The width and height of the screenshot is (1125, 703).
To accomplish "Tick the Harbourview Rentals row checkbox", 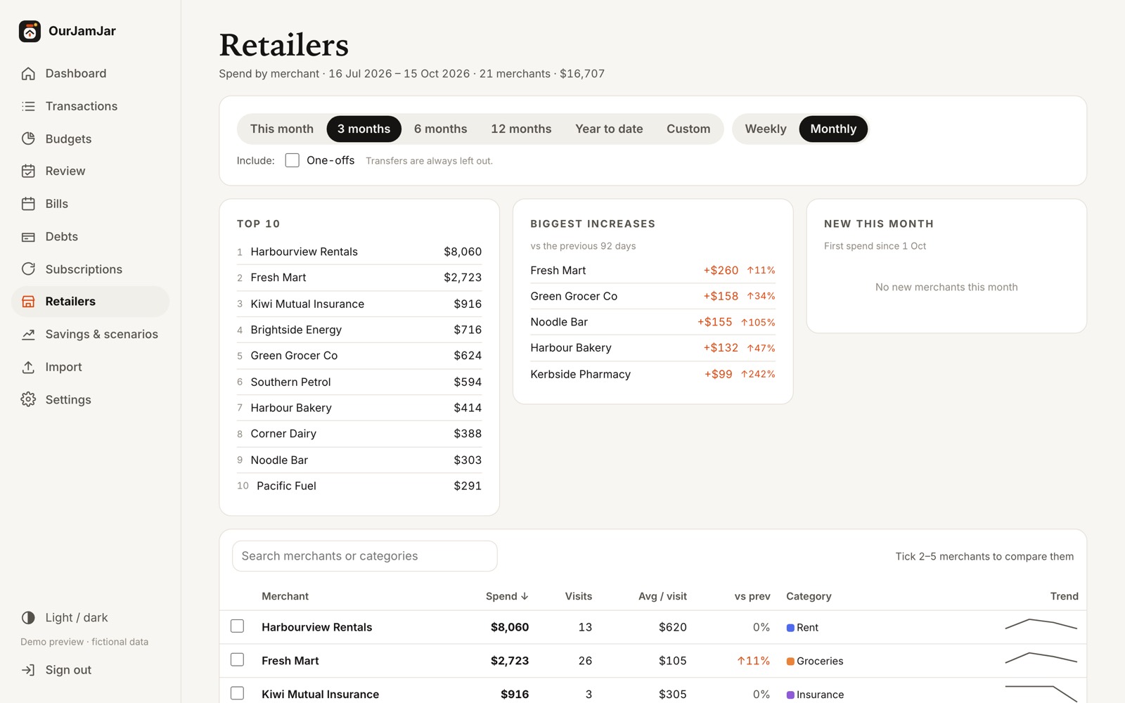I will pos(238,626).
